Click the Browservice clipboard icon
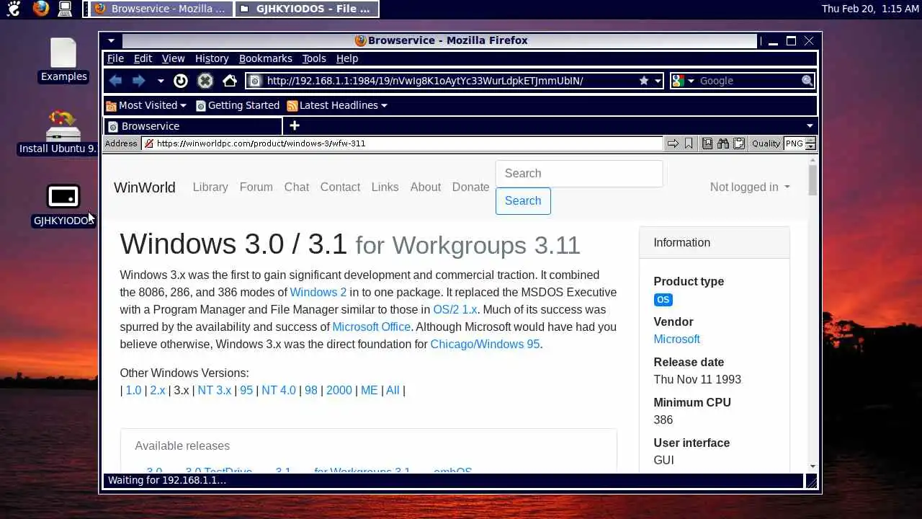Screen dimensions: 922x519 click(739, 143)
